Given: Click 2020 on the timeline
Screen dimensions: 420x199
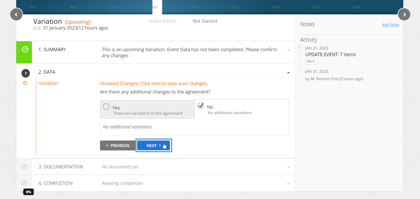Looking at the screenshot, I should (x=33, y=7).
